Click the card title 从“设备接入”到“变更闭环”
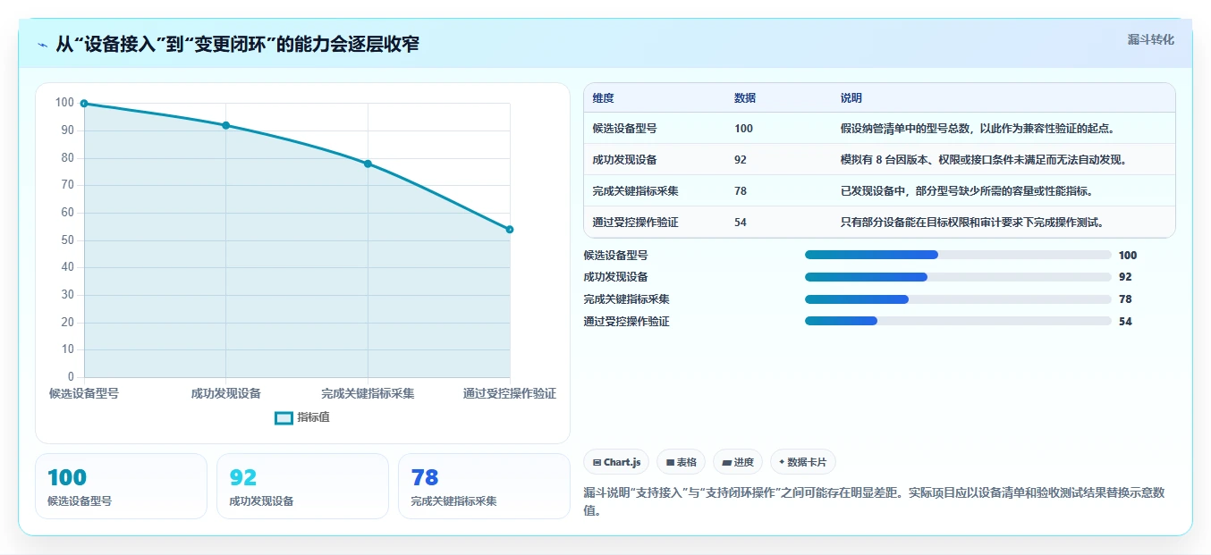Viewport: 1211px width, 555px height. (237, 44)
